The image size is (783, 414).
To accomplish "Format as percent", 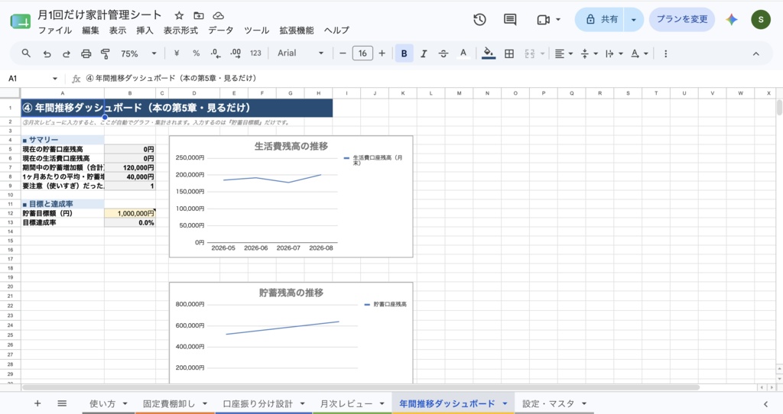I will tap(197, 53).
